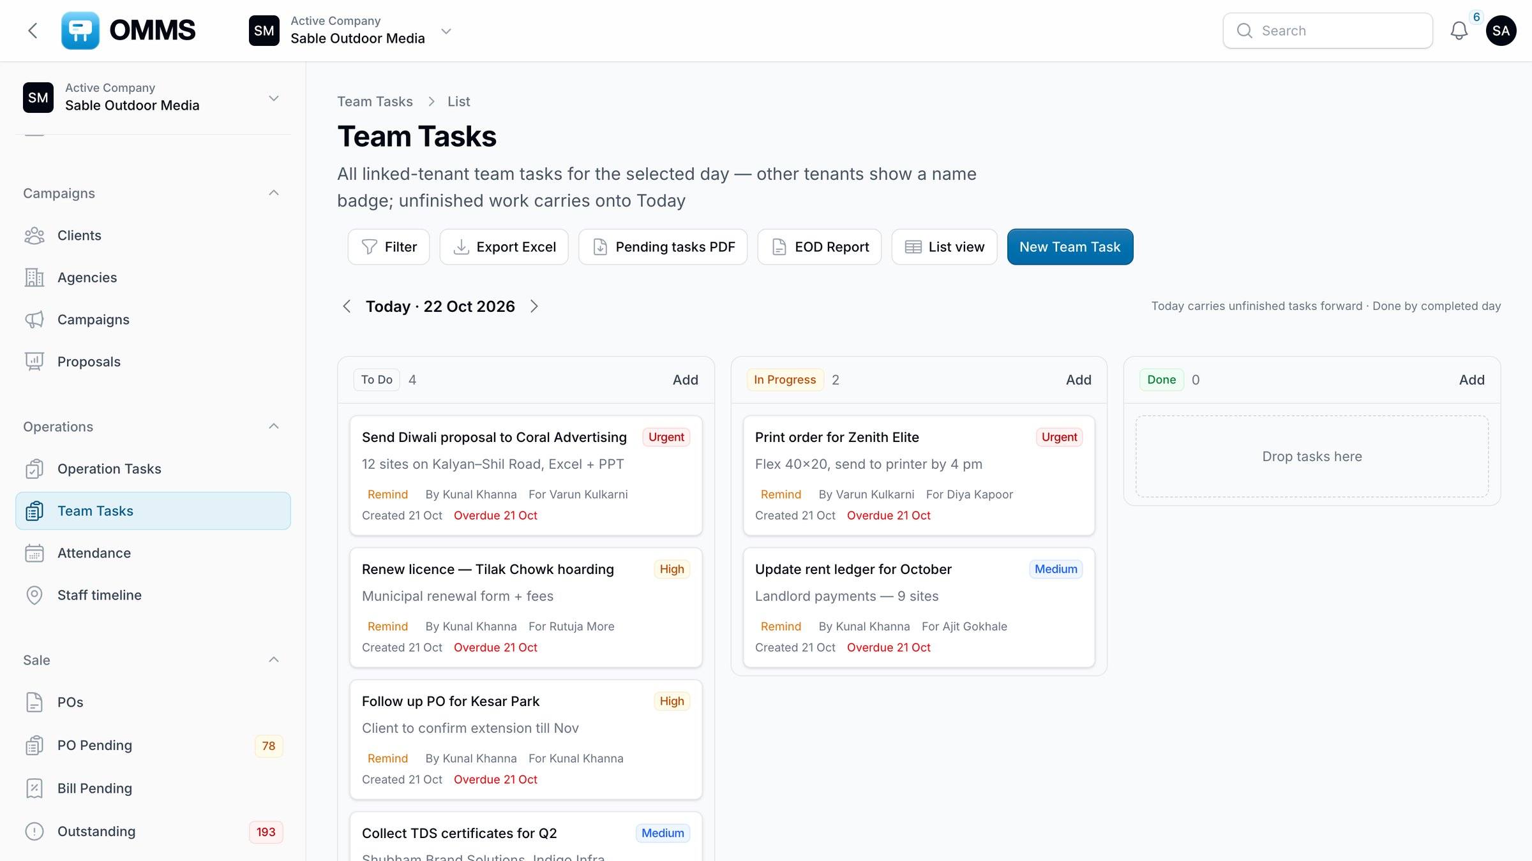
Task: Open notifications bell icon
Action: 1459,31
